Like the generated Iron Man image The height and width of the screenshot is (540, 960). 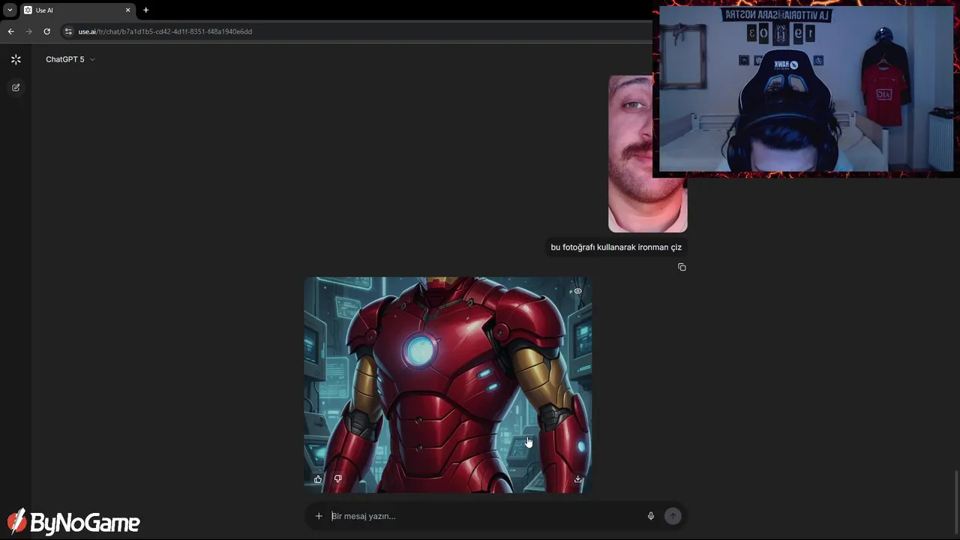(318, 478)
